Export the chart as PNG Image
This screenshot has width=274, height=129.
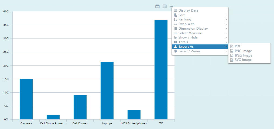coord(243,51)
